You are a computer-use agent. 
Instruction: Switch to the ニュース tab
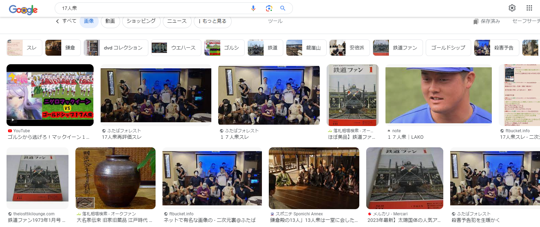click(x=177, y=21)
